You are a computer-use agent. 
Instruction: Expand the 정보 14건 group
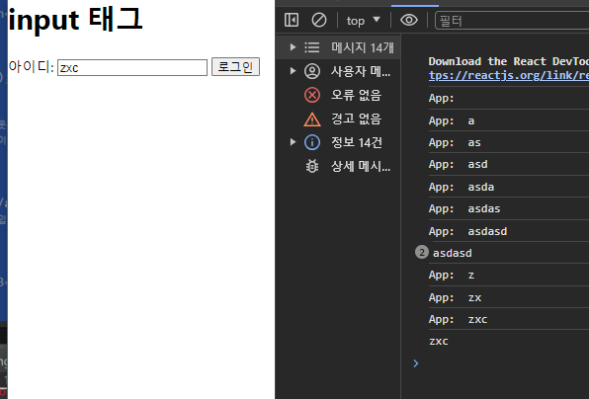pyautogui.click(x=293, y=142)
